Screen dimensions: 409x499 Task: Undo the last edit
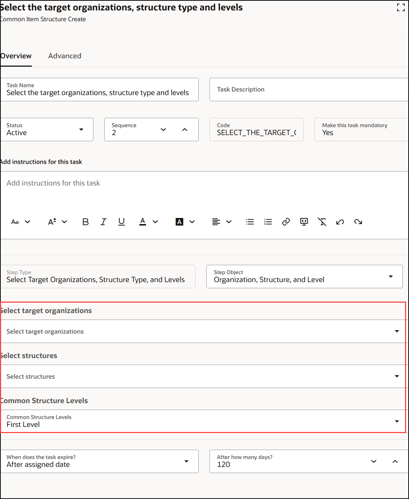(x=340, y=222)
